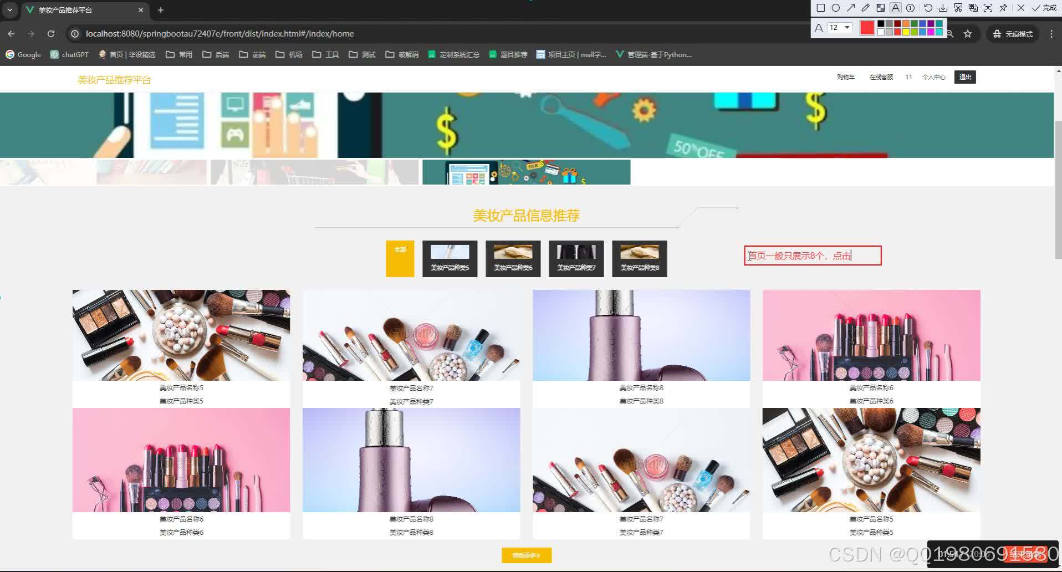Click the OCR text recognition icon

coord(988,8)
